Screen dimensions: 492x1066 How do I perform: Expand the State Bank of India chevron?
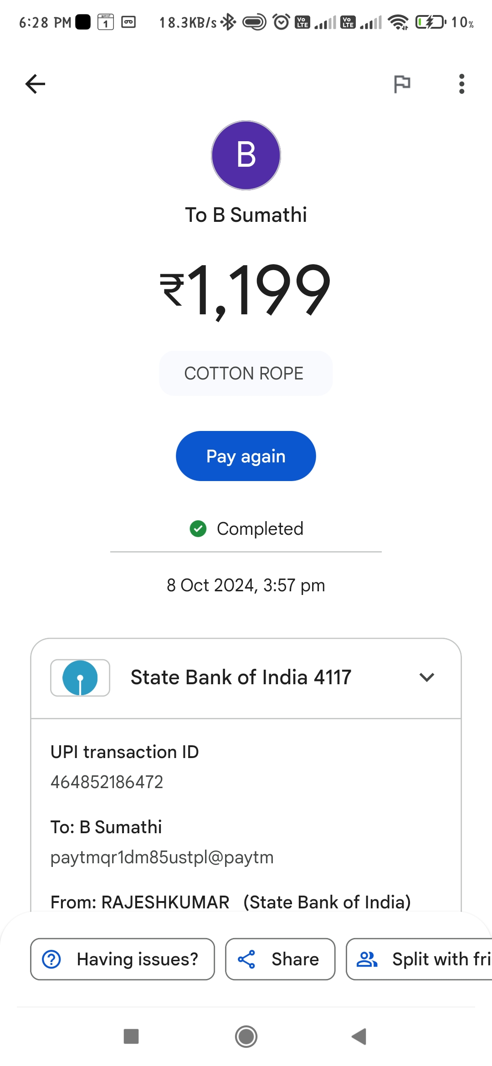pyautogui.click(x=427, y=677)
